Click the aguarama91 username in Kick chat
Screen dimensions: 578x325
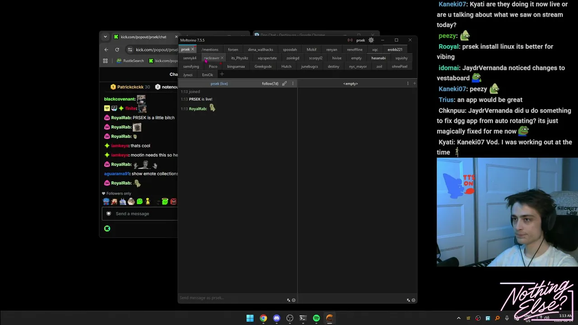(117, 174)
